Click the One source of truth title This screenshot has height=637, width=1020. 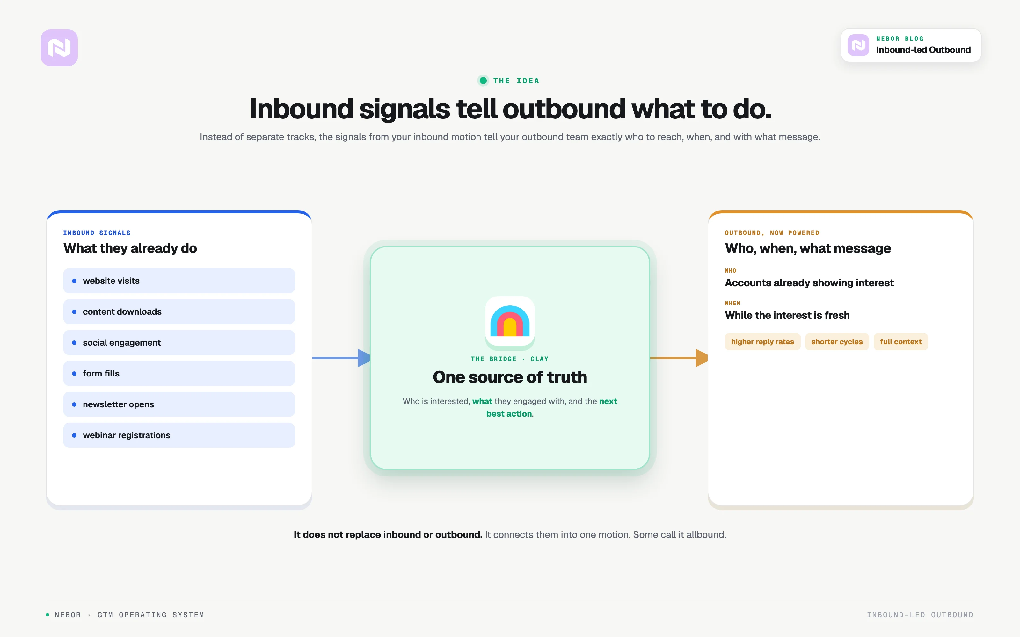click(510, 377)
